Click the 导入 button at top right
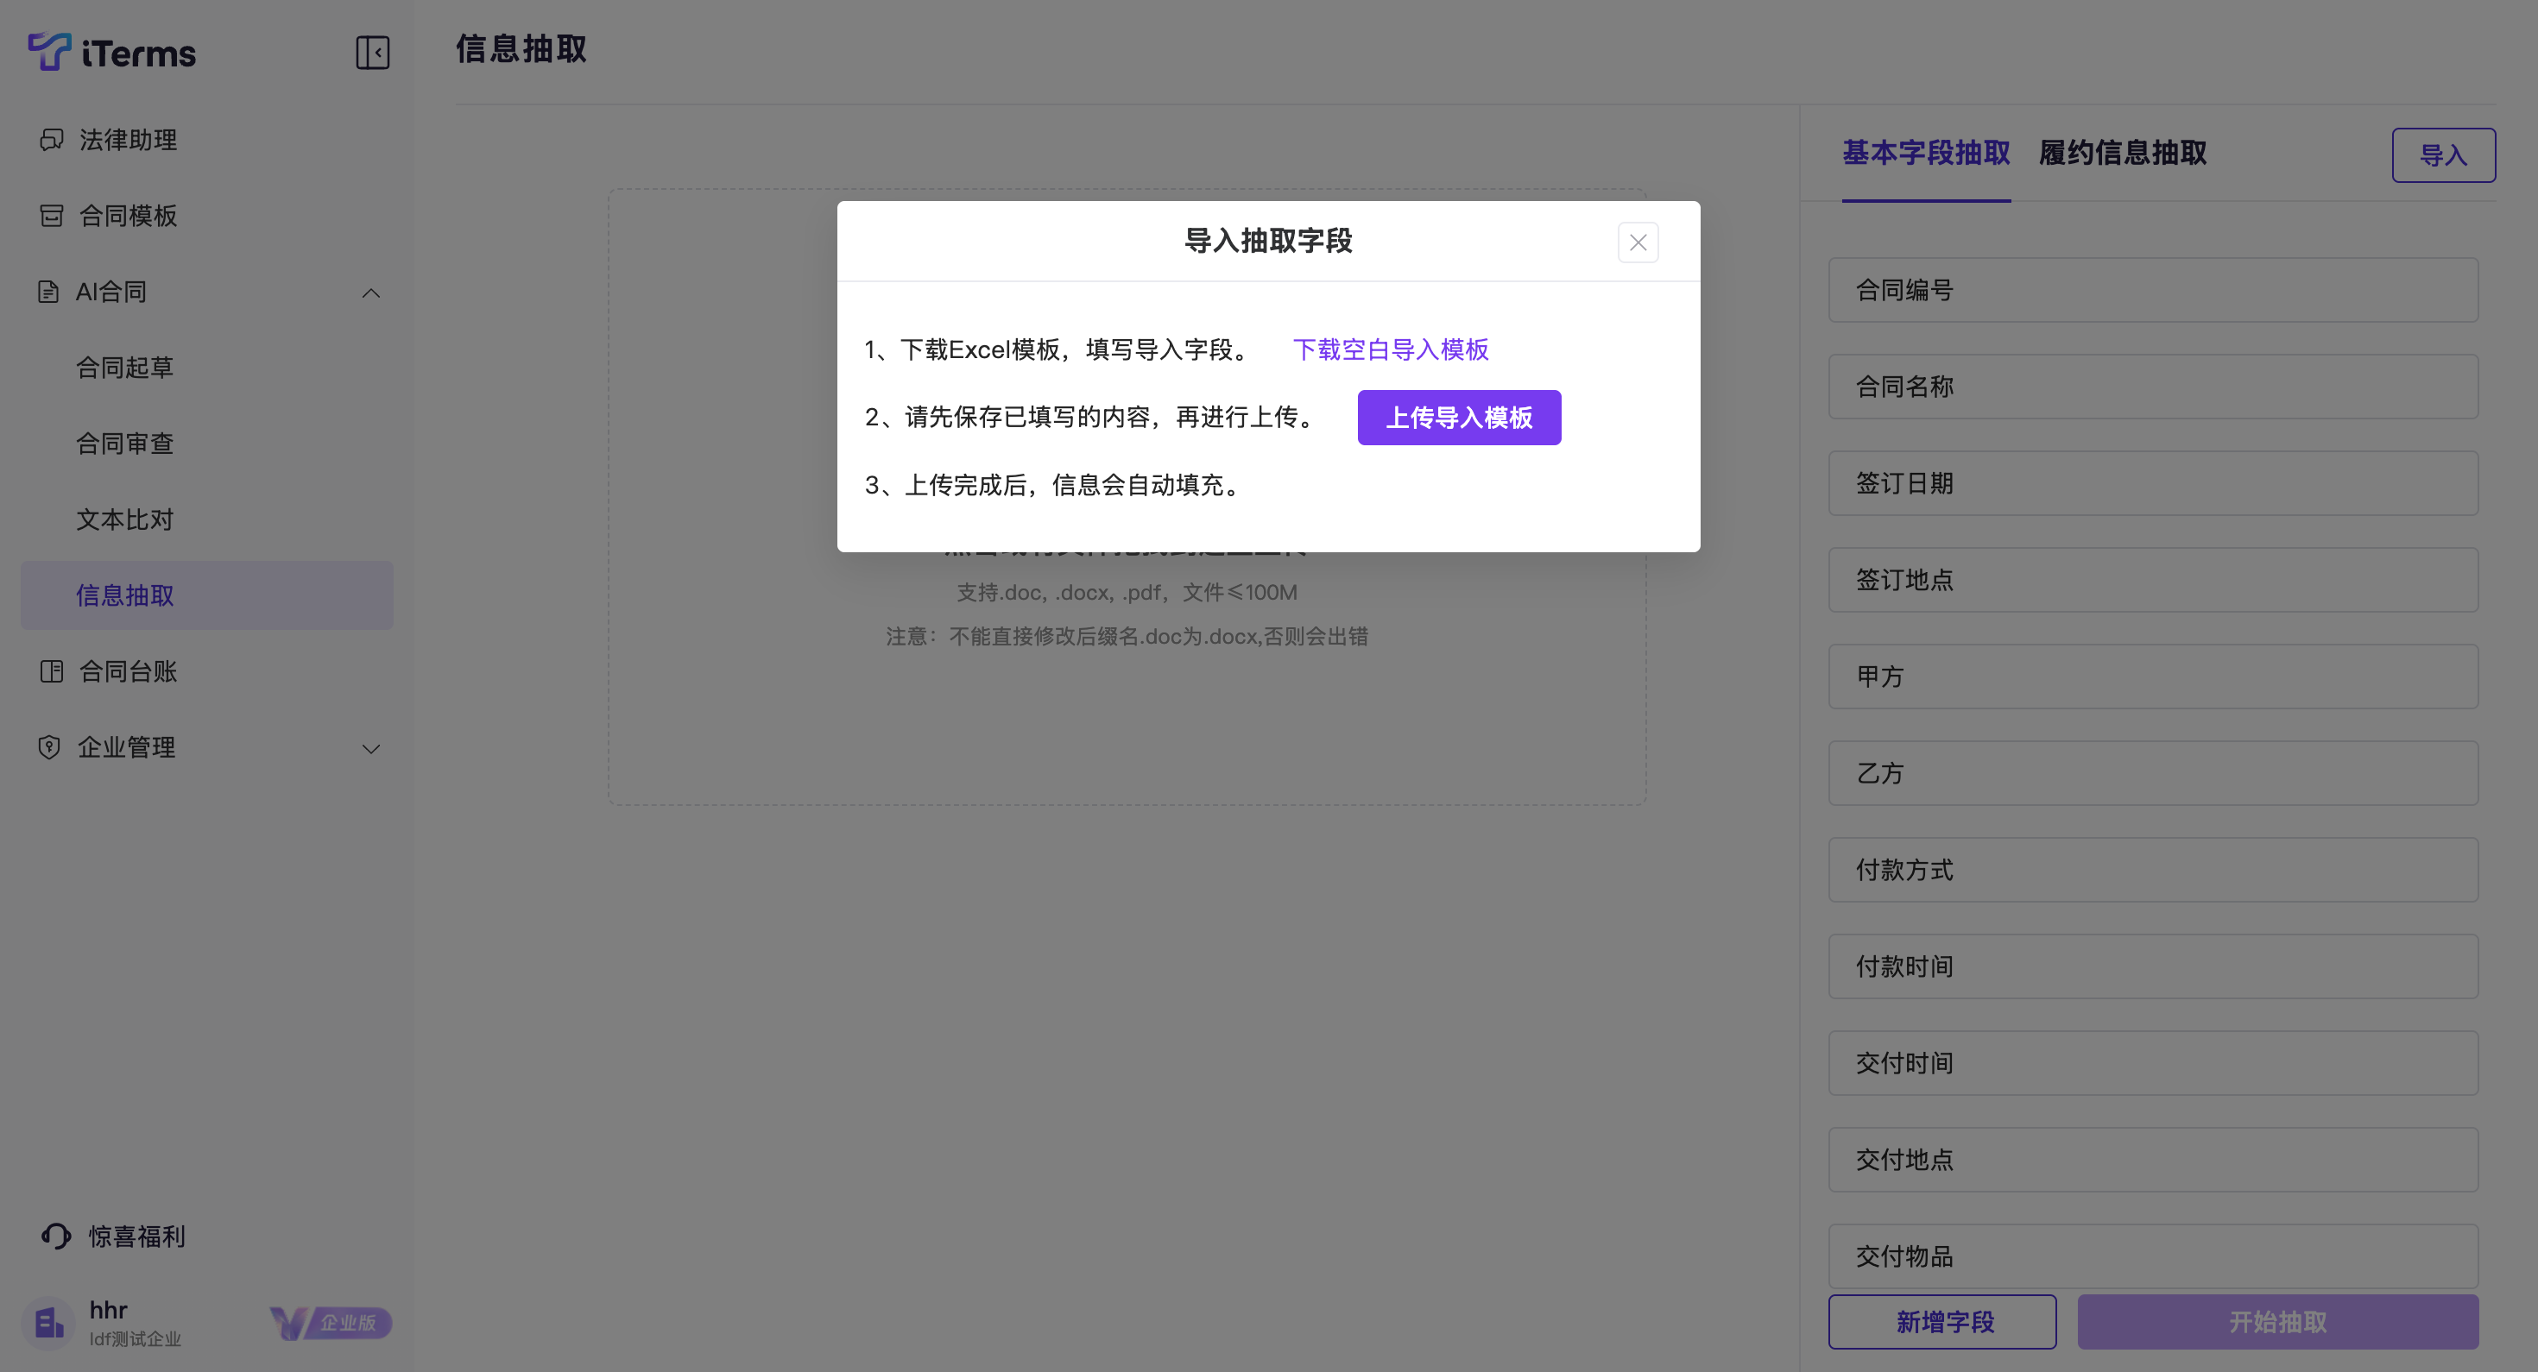This screenshot has width=2538, height=1372. [2442, 155]
